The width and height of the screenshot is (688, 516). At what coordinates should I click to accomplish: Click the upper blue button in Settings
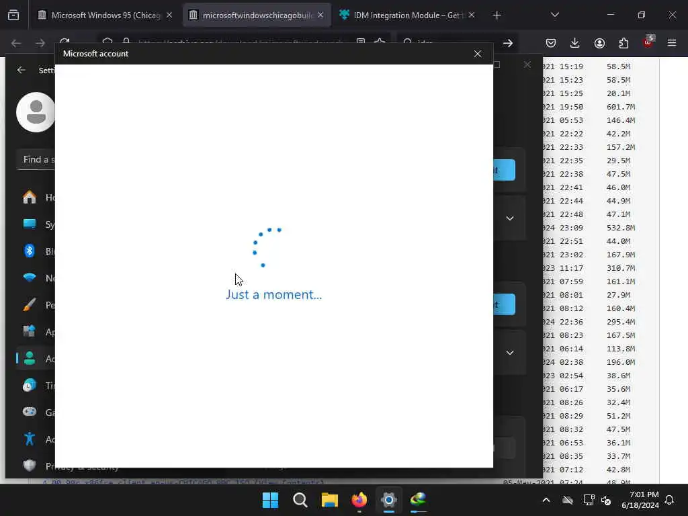pyautogui.click(x=504, y=170)
